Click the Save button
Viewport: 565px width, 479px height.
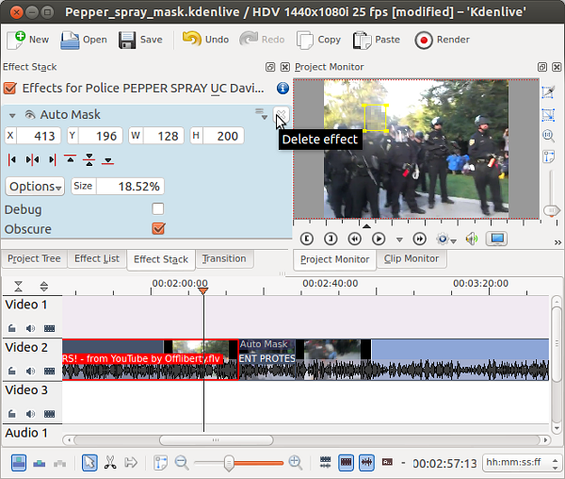tap(140, 40)
